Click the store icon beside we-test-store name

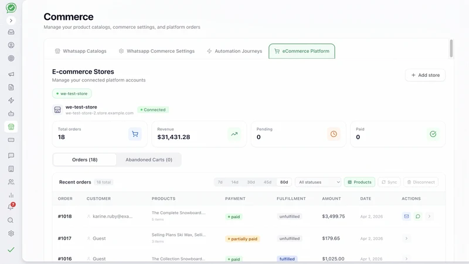coord(57,110)
